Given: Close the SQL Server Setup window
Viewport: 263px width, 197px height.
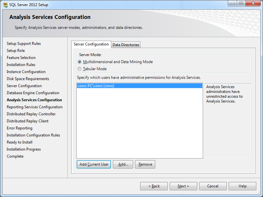Looking at the screenshot, I should pos(253,3).
